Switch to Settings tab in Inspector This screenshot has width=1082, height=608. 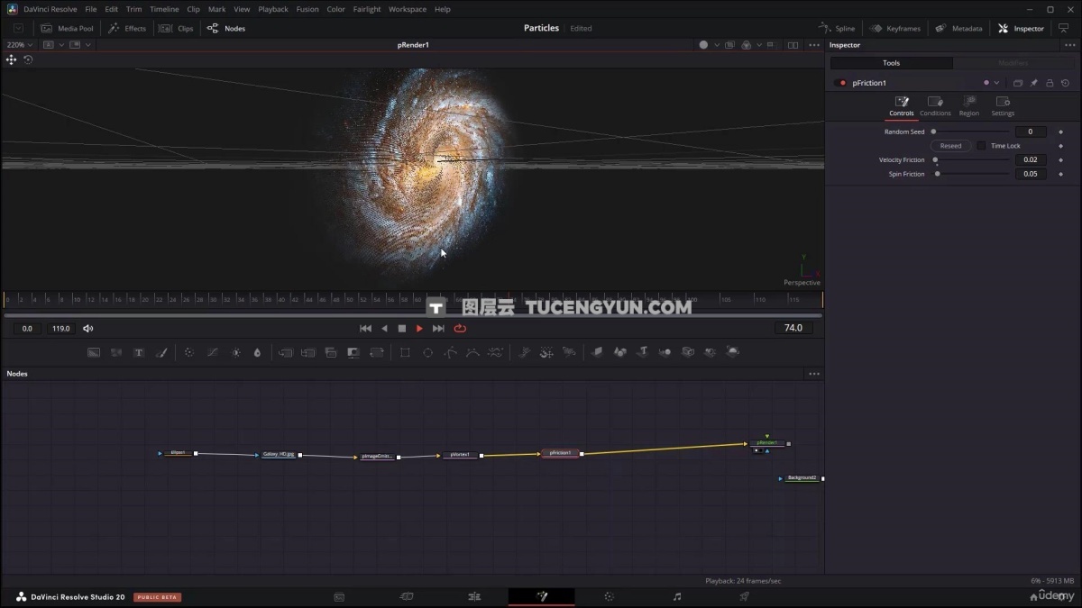coord(1003,106)
